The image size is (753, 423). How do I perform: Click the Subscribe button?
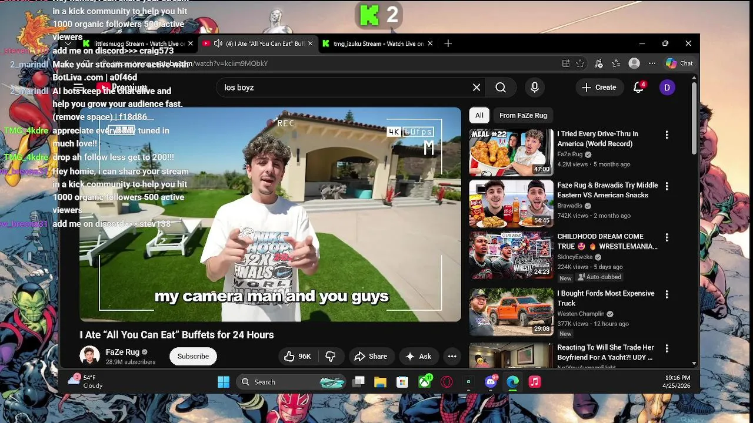point(193,357)
